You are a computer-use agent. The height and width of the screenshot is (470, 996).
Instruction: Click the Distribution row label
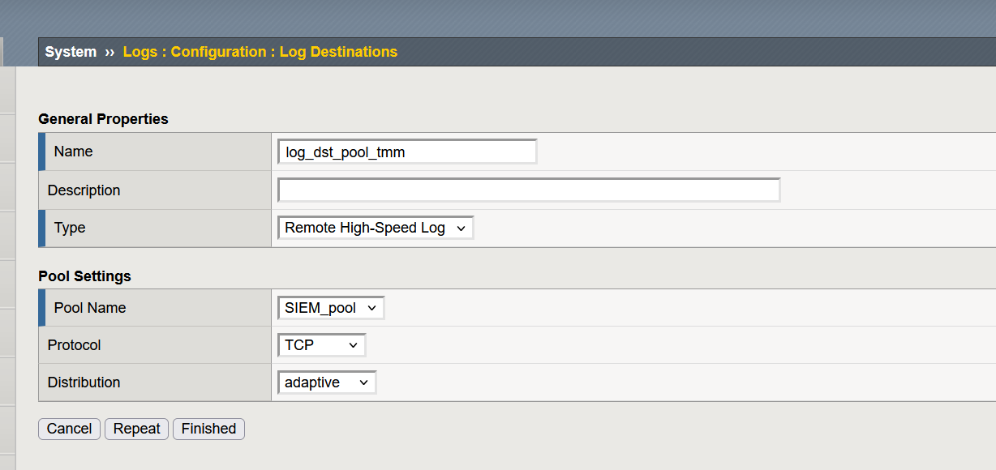[x=84, y=382]
